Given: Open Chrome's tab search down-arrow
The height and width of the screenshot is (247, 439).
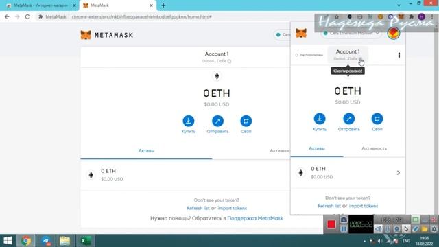Looking at the screenshot, I should coord(399,5).
